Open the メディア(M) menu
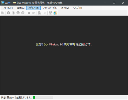 pyautogui.click(x=33, y=8)
